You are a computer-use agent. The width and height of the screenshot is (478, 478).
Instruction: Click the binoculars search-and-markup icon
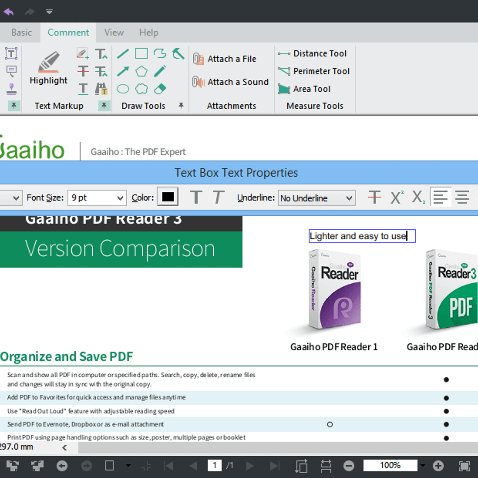point(101,89)
